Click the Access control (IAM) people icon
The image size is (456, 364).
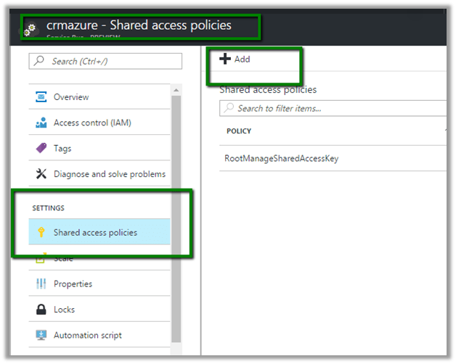41,123
